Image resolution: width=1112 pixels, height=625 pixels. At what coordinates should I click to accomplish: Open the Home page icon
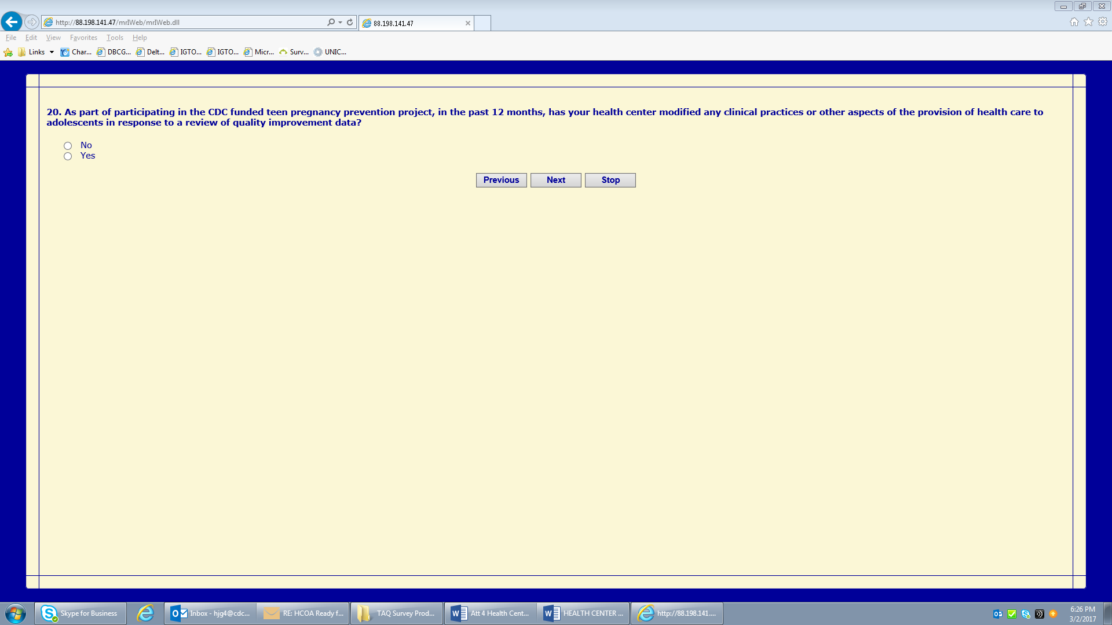(x=1074, y=22)
